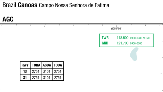Image resolution: width=163 pixels, height=92 pixels.
Task: Select the TORA column header
Action: (x=36, y=65)
